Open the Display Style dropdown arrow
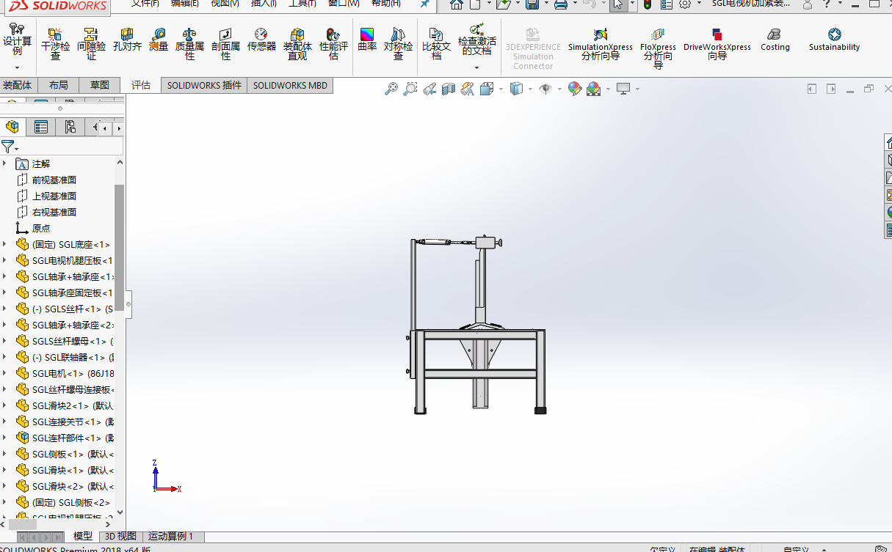Image resolution: width=892 pixels, height=552 pixels. tap(531, 89)
